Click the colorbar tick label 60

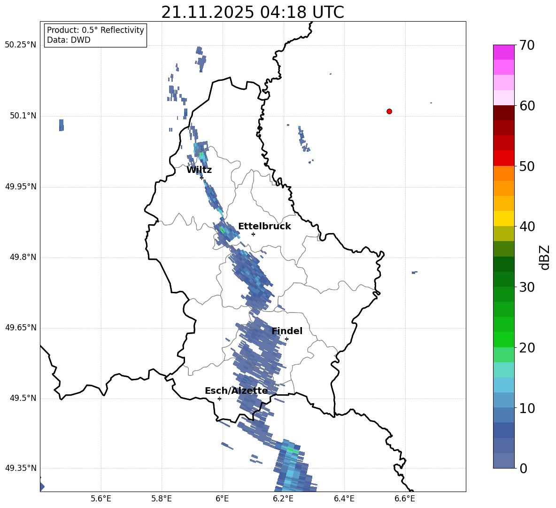527,106
